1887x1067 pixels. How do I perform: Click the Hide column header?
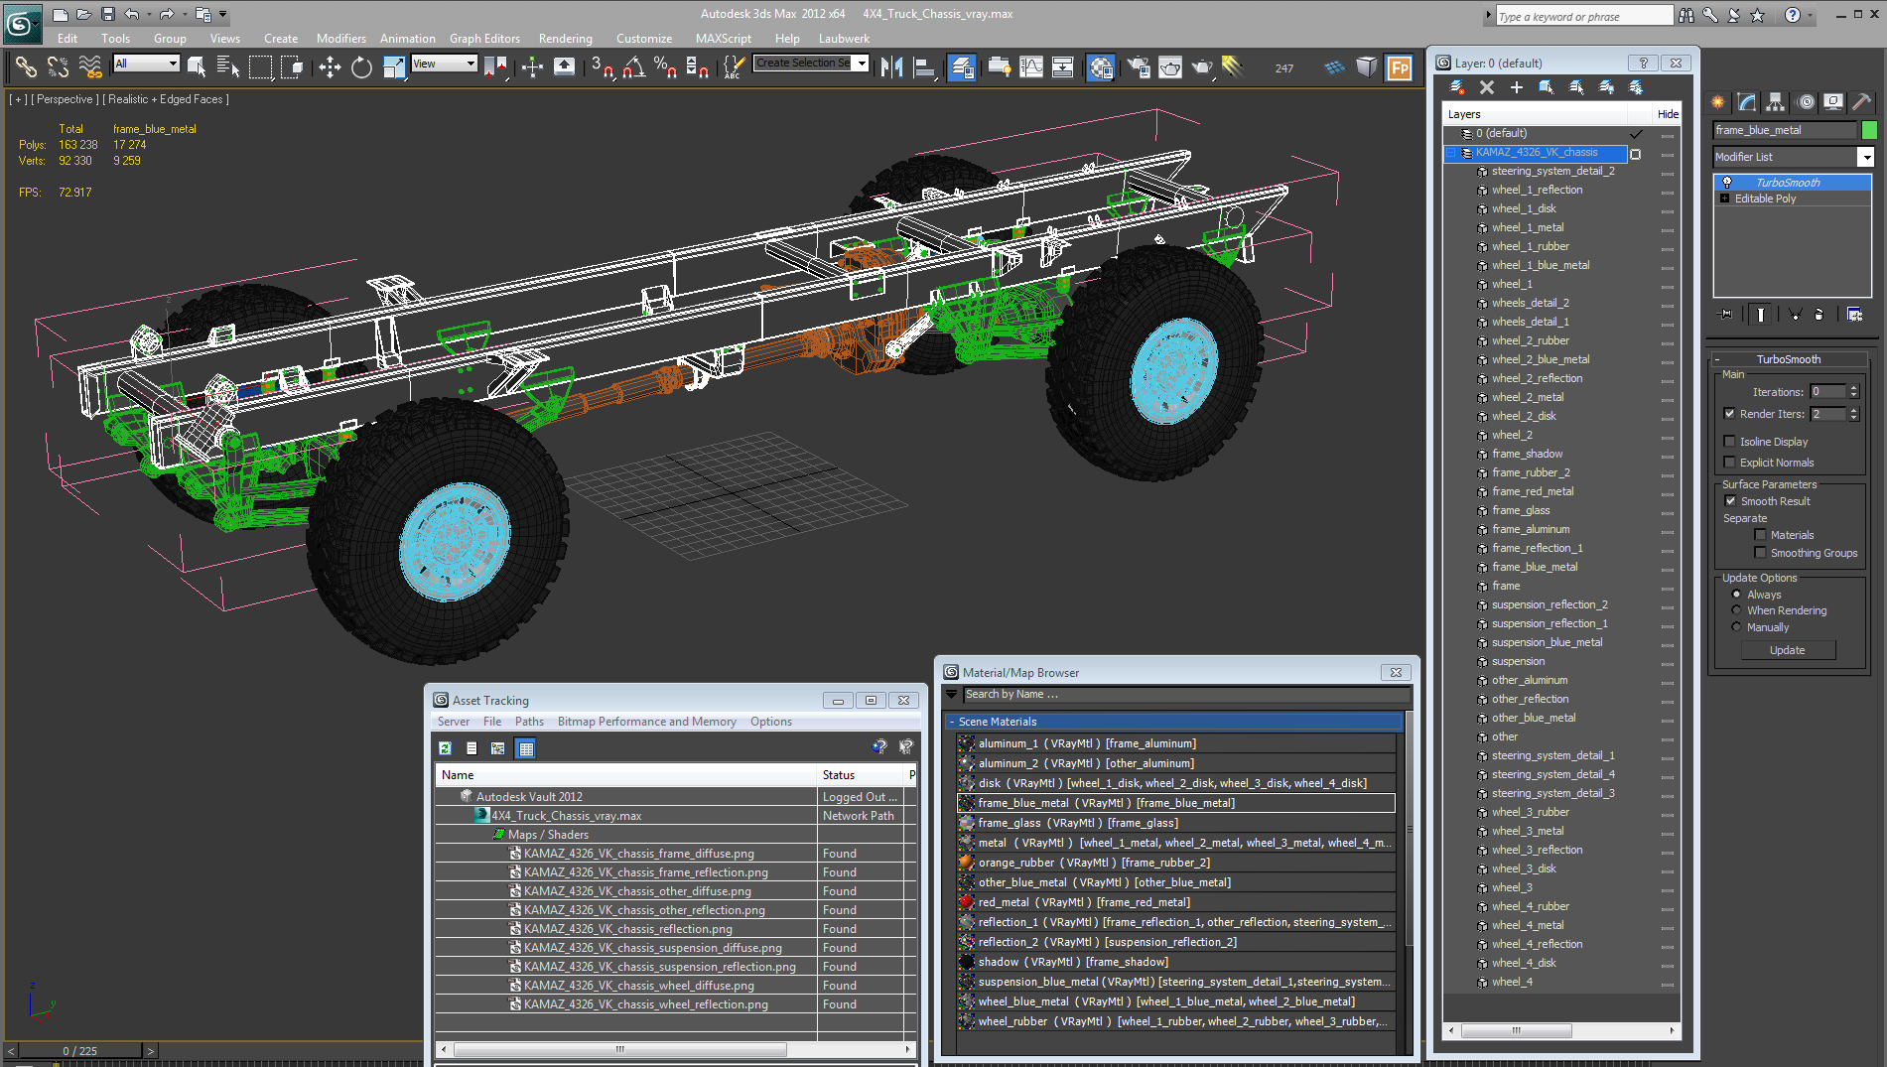1668,114
